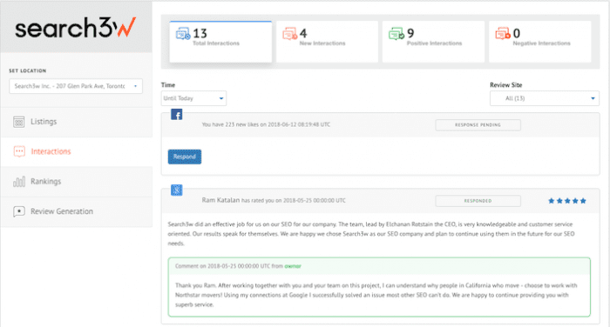Open the Review Site All (13) dropdown

coord(545,98)
